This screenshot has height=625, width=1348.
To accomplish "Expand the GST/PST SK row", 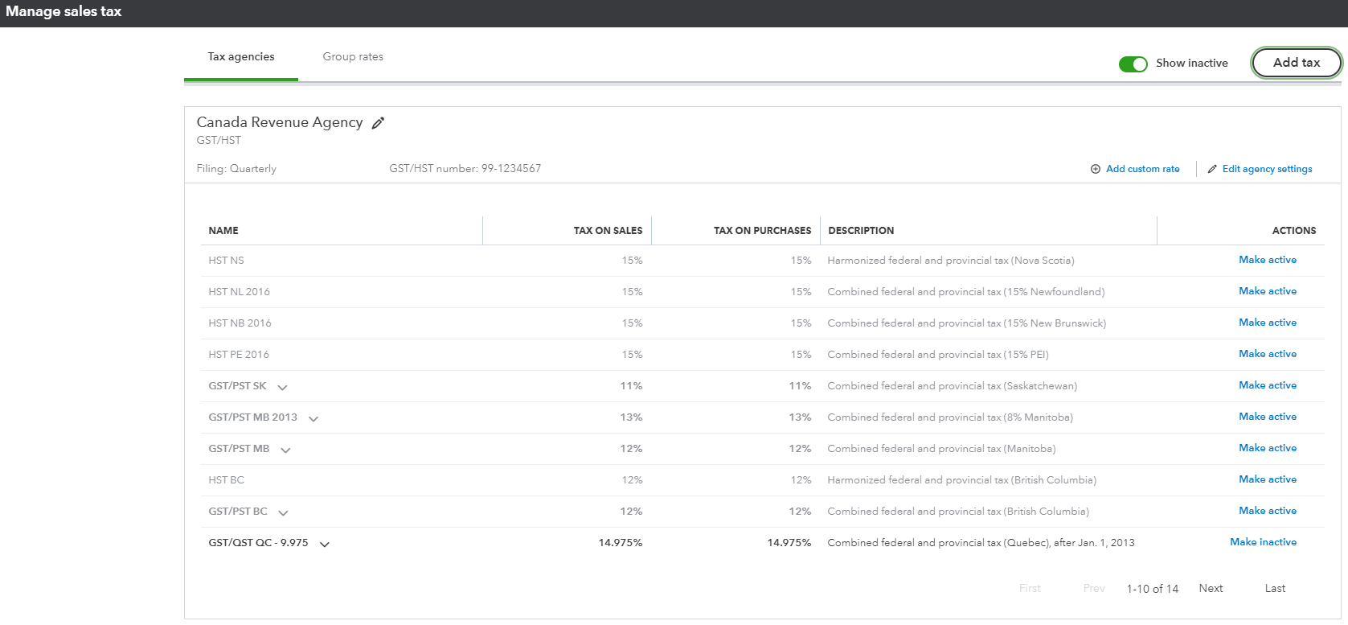I will [282, 387].
